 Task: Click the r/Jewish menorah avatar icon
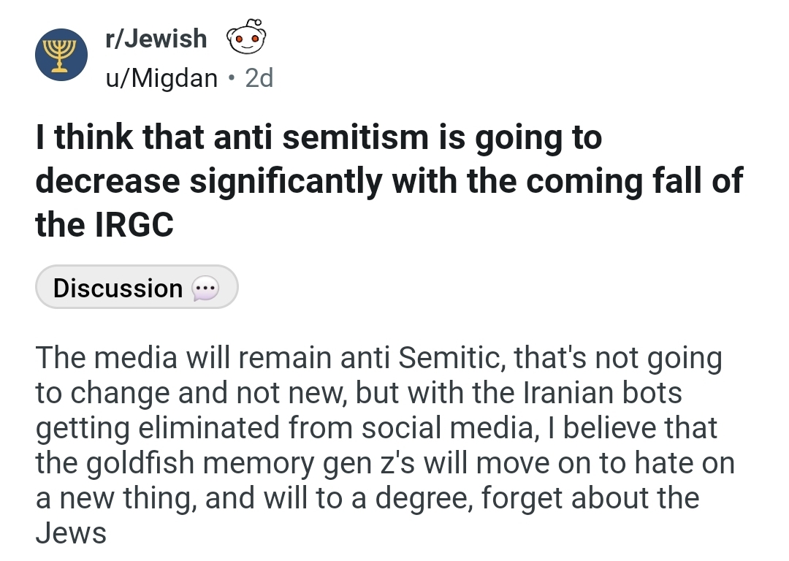coord(61,55)
